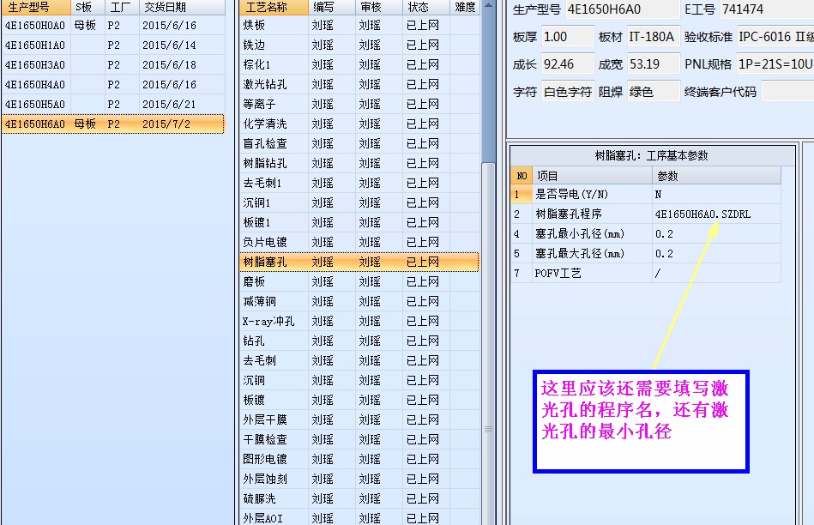814x525 pixels.
Task: Click the 阻焊 field 绿色
Action: click(x=654, y=92)
